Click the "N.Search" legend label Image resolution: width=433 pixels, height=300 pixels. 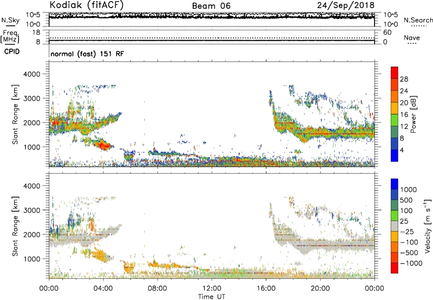coord(418,20)
